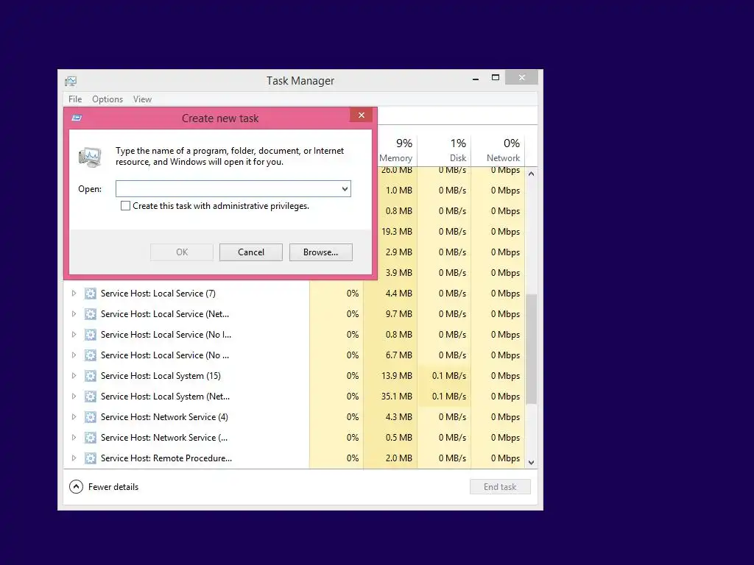The image size is (754, 565).
Task: Expand Service Host: Local Service (No I...
Action: tap(74, 335)
